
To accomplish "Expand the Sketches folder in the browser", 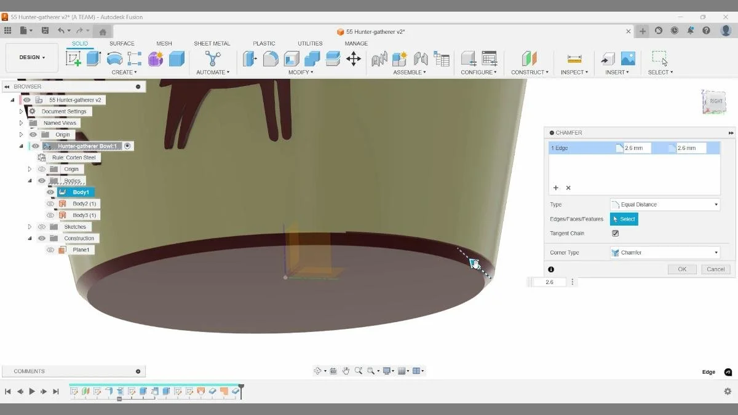I will [x=30, y=226].
